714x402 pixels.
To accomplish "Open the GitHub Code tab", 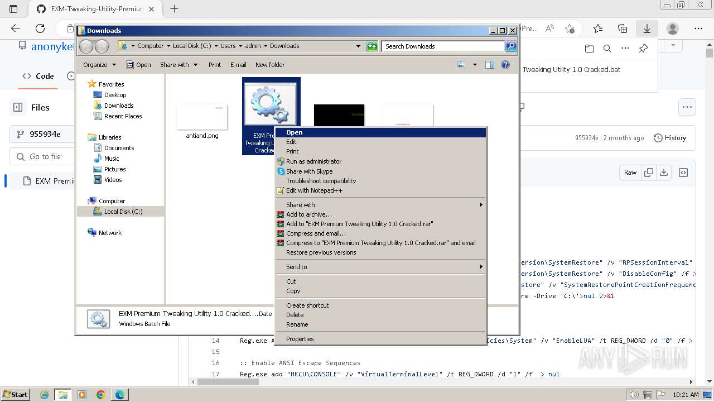I will tap(38, 76).
